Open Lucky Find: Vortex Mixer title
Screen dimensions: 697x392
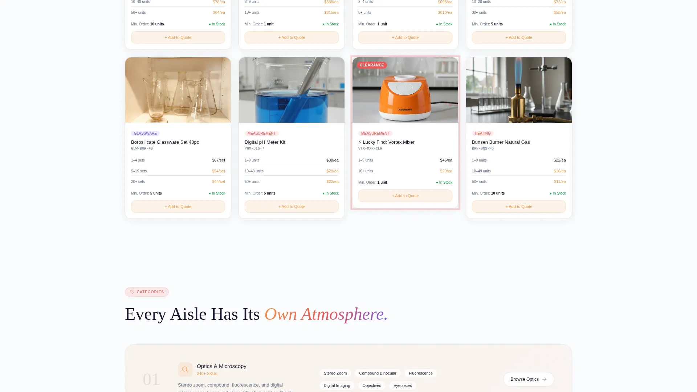(386, 142)
